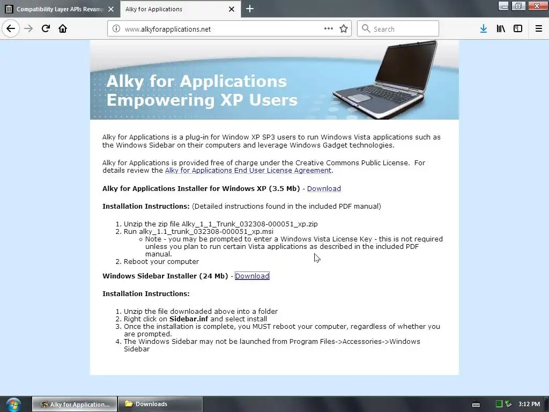Switch to Compatibility Layer APIs Revamp tab

pos(60,9)
